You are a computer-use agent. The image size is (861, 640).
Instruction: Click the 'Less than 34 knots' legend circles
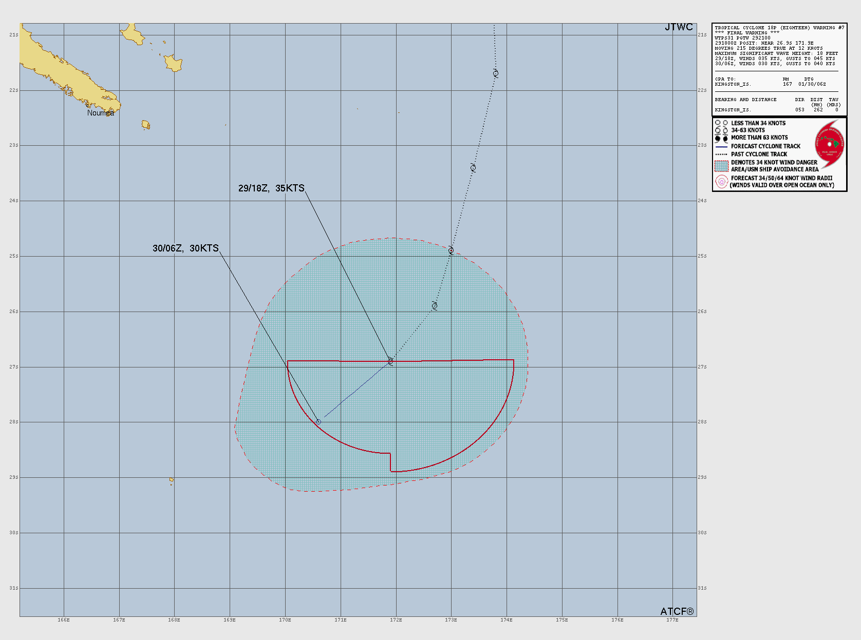(721, 123)
